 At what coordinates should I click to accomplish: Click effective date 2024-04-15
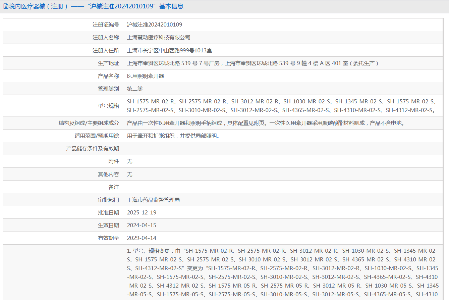point(142,226)
